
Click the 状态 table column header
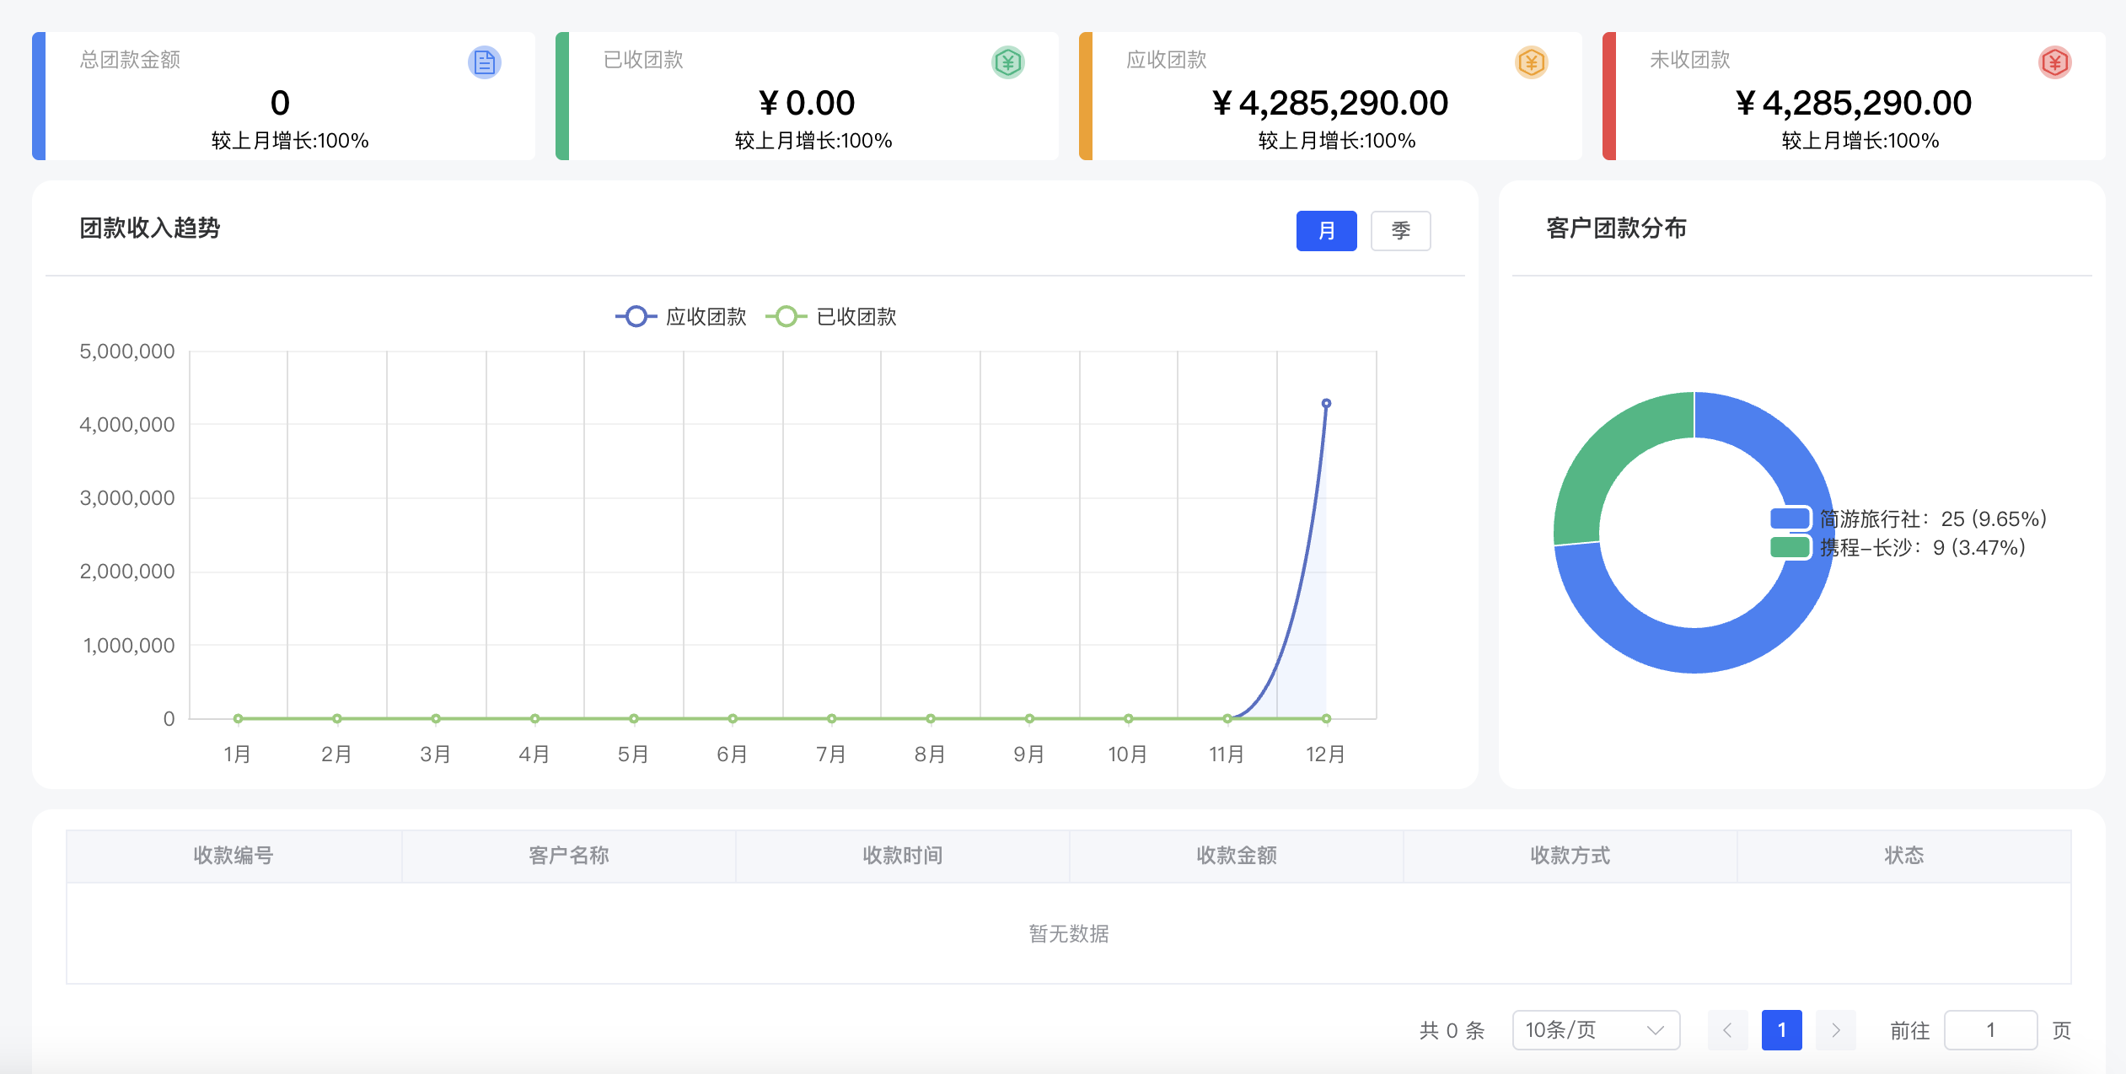coord(1903,855)
